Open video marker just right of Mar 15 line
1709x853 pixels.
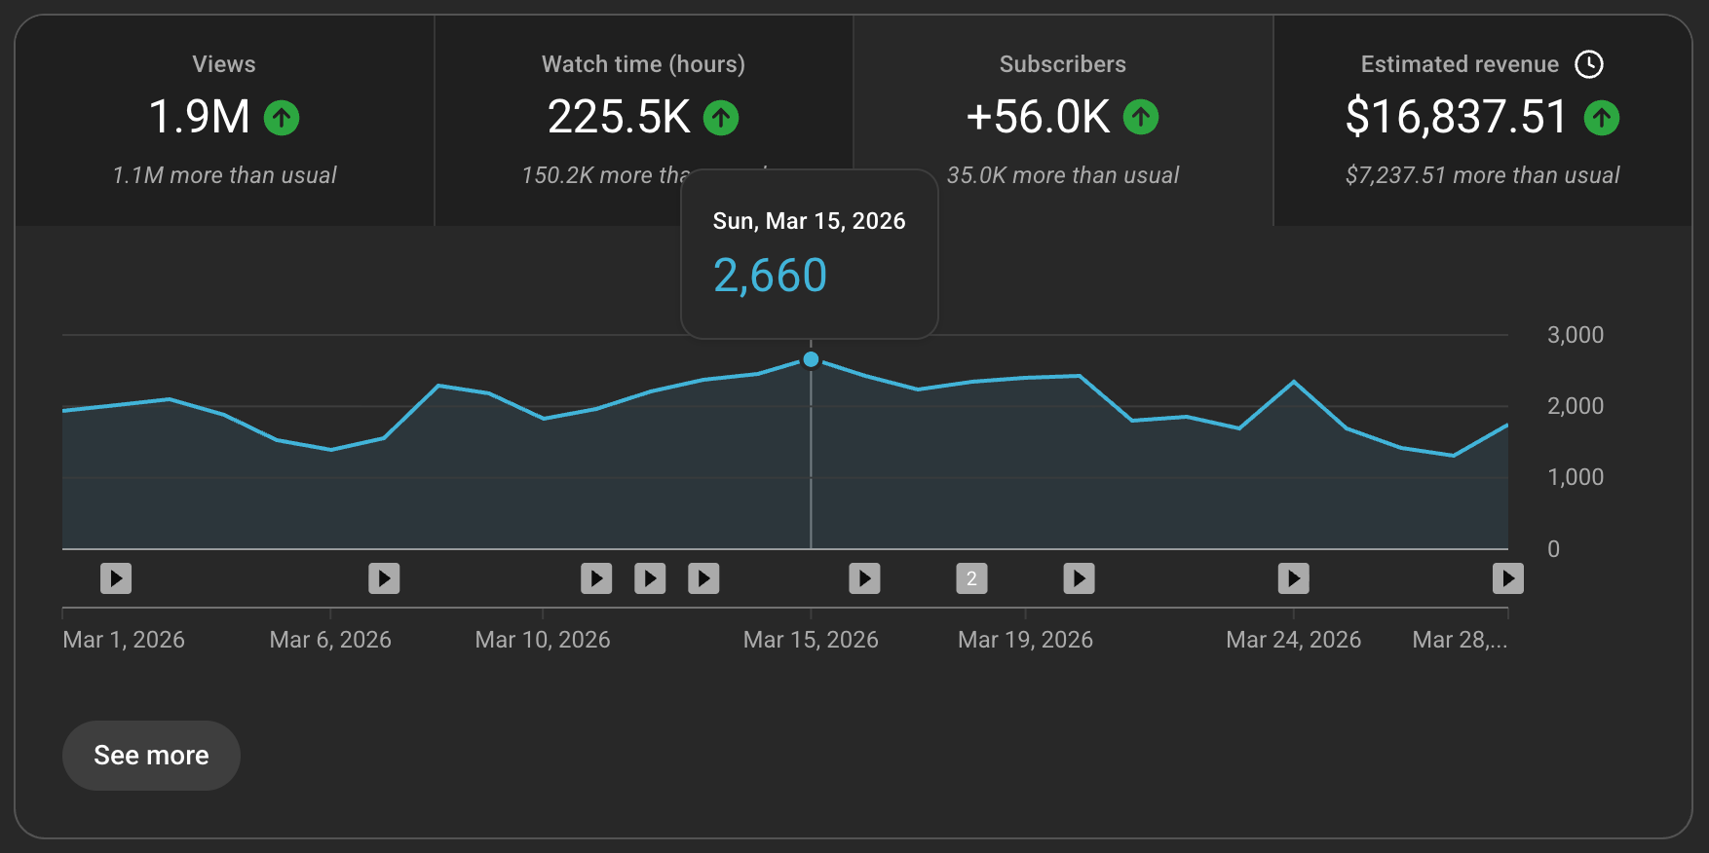click(864, 578)
